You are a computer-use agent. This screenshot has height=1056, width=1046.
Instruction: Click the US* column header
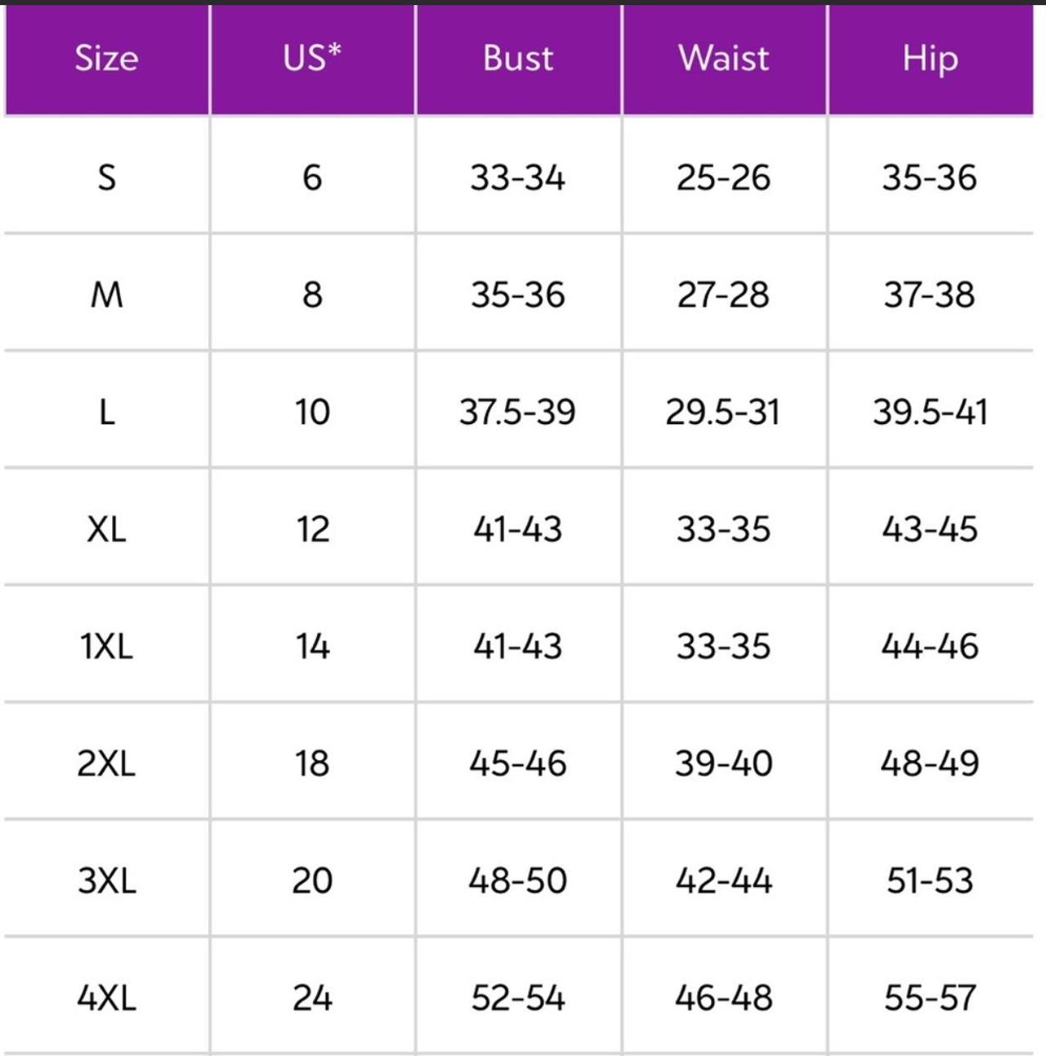tap(312, 59)
